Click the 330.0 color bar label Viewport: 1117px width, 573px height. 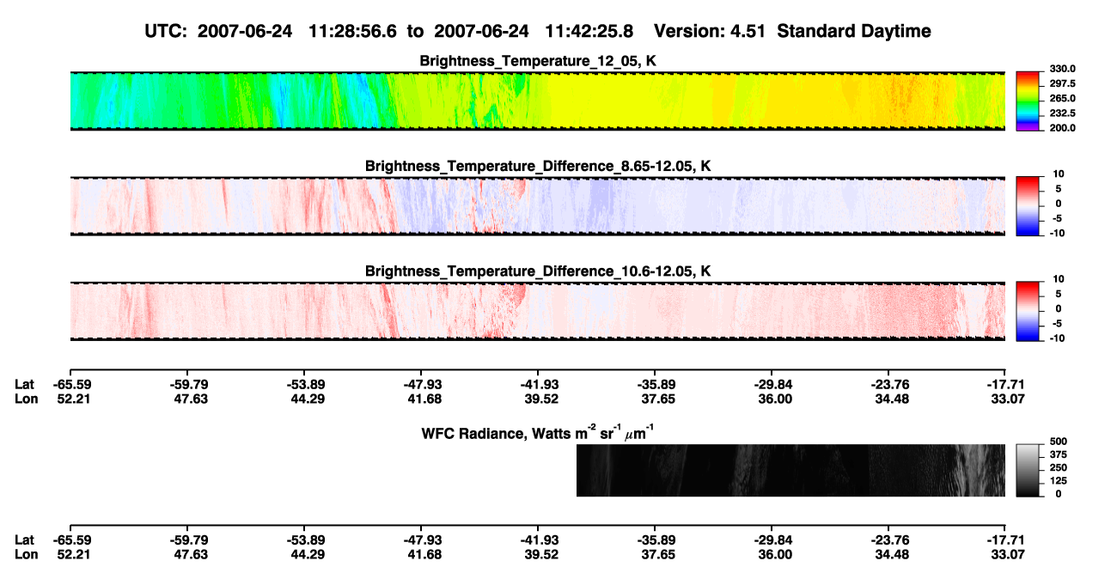(x=1062, y=69)
